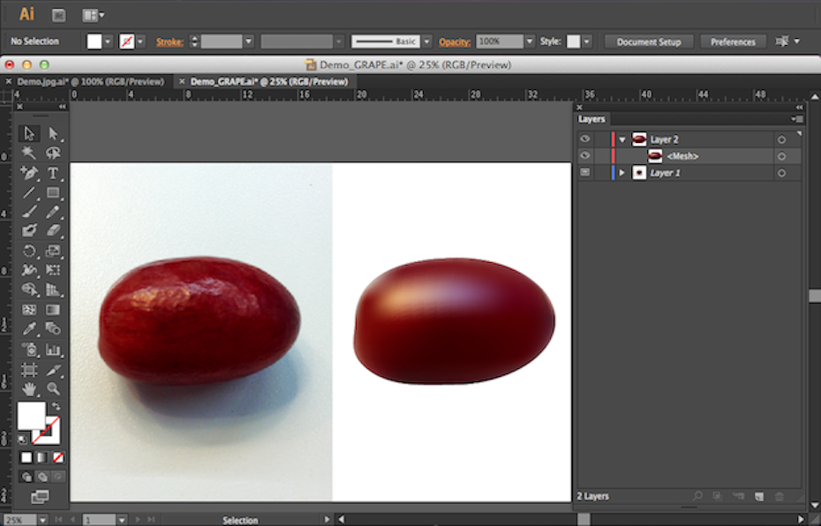
Task: Select the Type tool
Action: (x=53, y=173)
